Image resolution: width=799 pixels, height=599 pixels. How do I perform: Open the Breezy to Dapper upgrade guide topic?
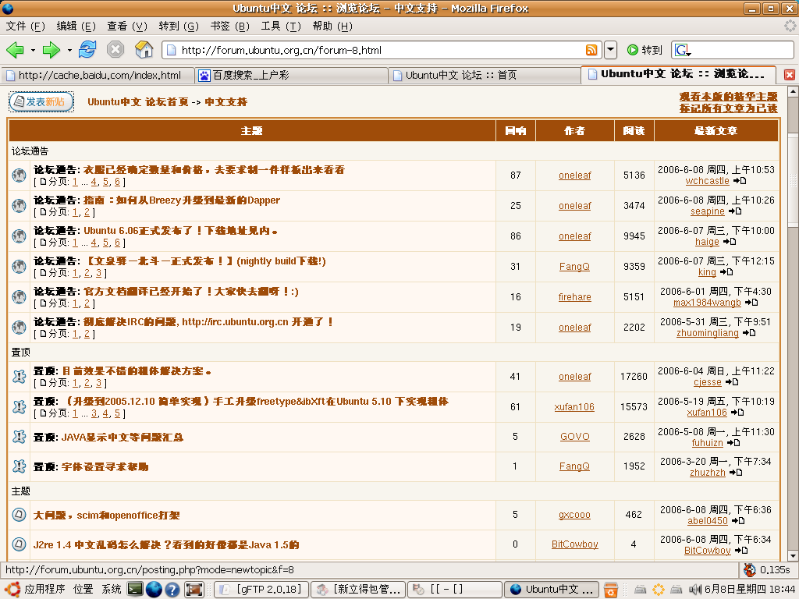click(x=182, y=200)
